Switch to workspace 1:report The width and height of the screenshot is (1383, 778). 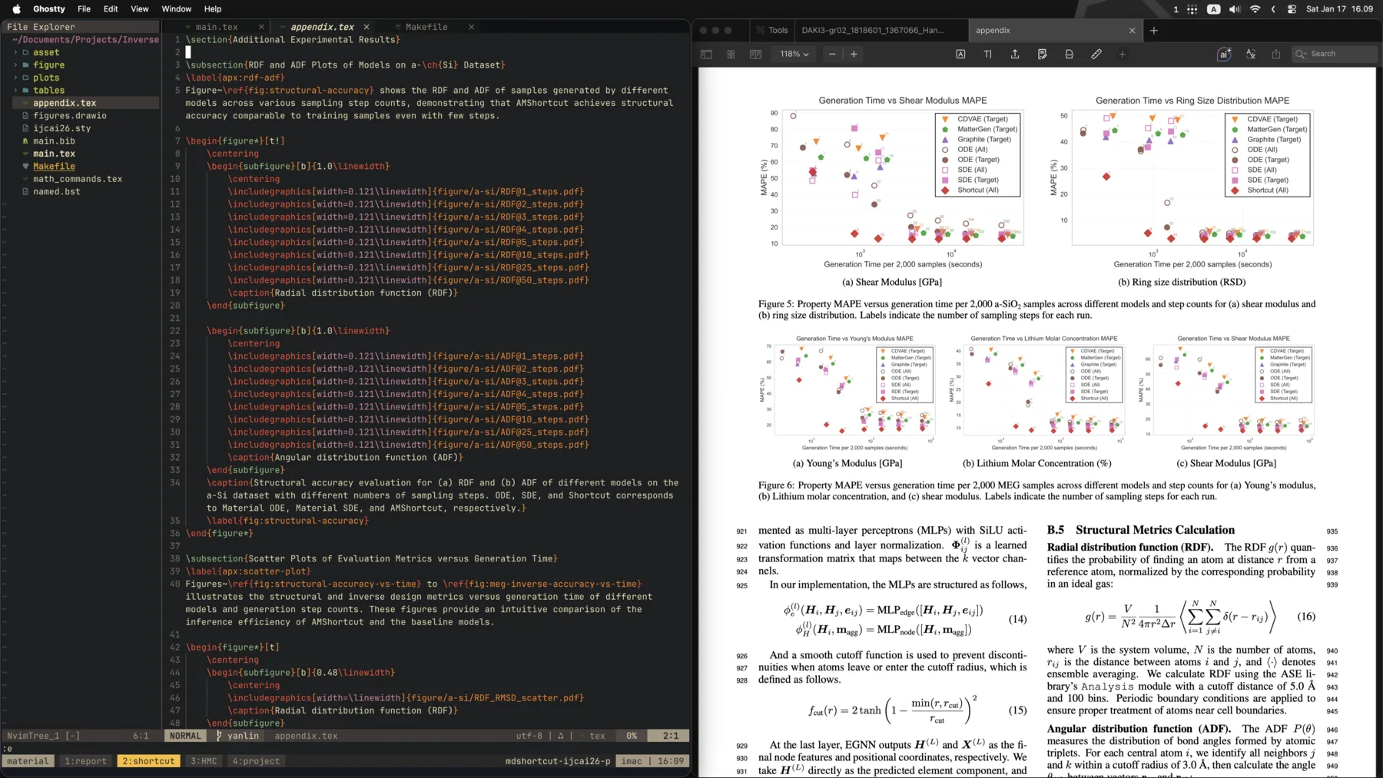(x=85, y=761)
